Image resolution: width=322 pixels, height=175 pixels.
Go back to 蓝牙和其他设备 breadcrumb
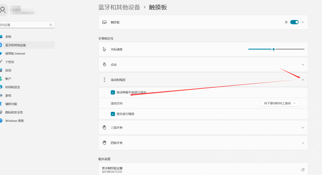tap(119, 7)
